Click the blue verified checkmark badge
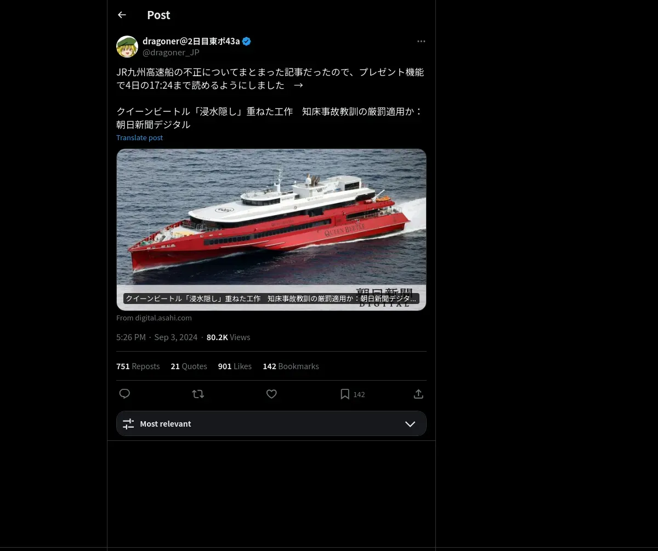 [x=247, y=41]
